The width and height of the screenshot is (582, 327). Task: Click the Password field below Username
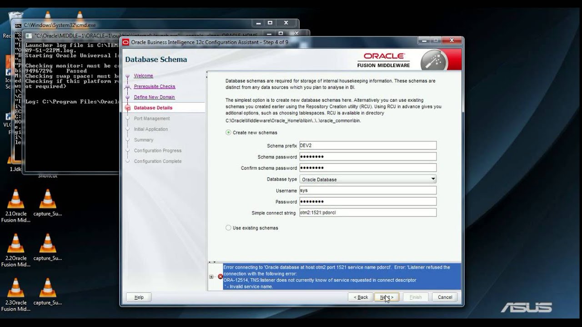pos(368,202)
